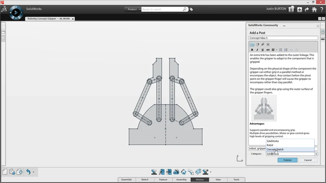Viewport: 326px width, 183px height.
Task: Toggle Underline formatting in post editor
Action: [262, 50]
